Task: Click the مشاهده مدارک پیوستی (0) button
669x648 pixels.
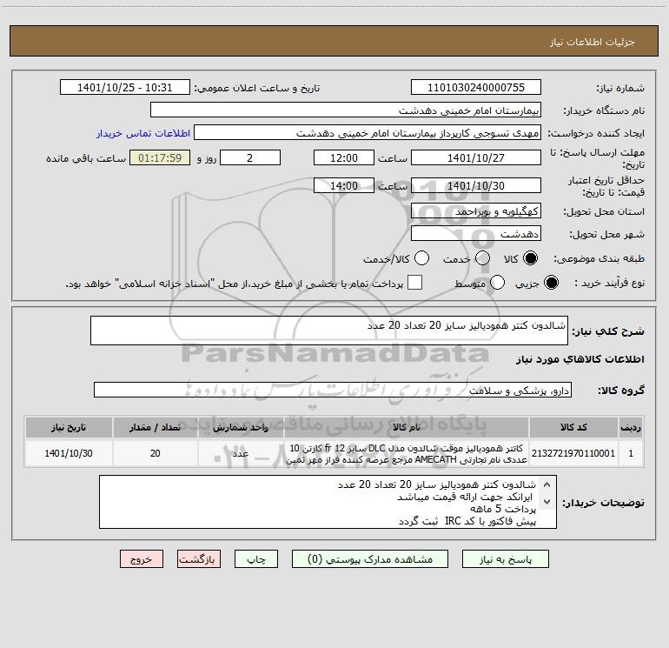Action: click(x=370, y=559)
